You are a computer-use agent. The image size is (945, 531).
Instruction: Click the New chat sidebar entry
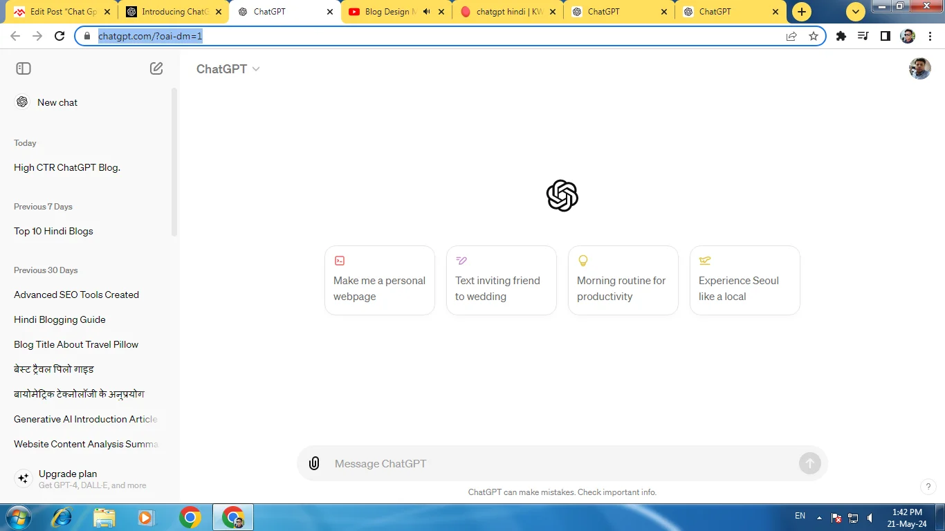pyautogui.click(x=89, y=102)
